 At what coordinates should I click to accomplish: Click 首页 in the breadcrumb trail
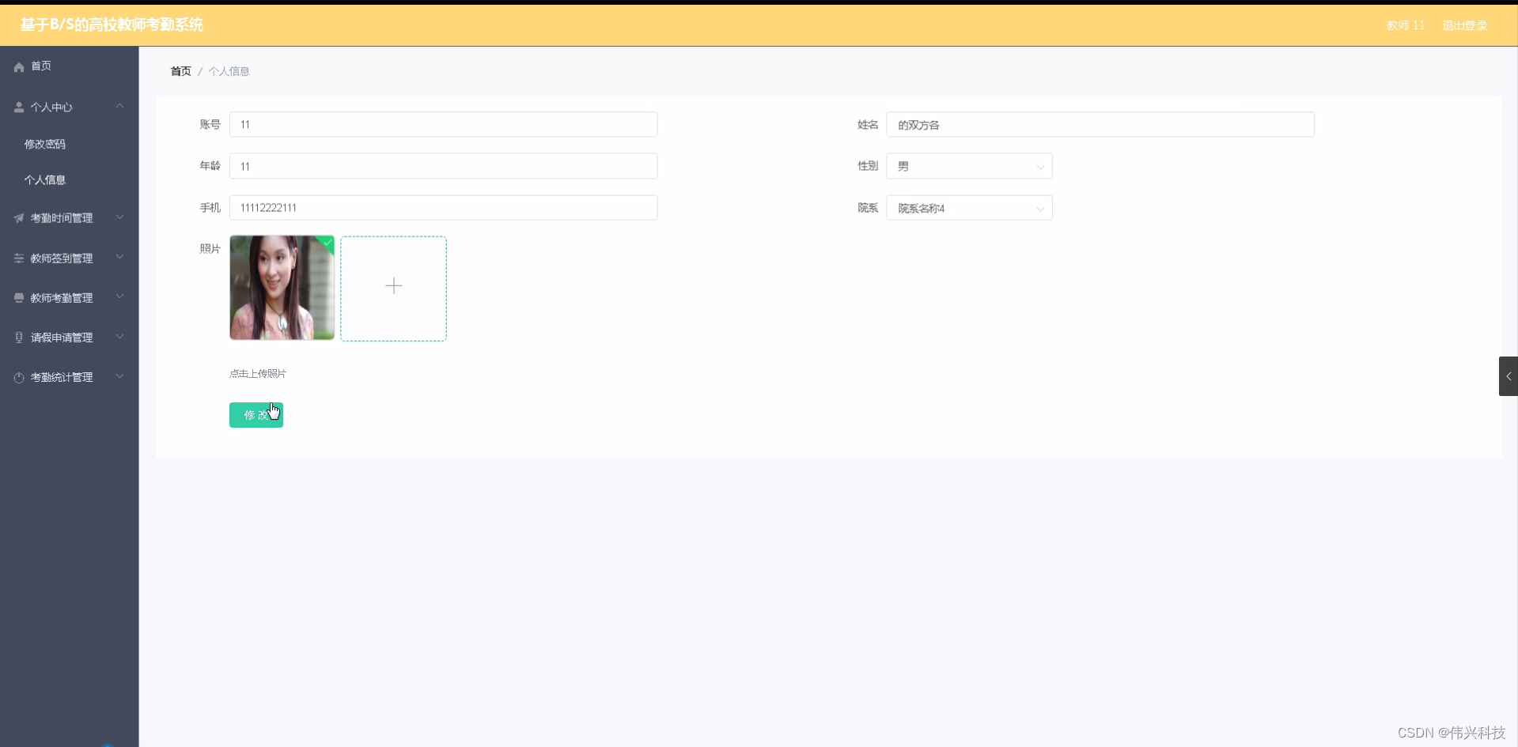pos(180,70)
